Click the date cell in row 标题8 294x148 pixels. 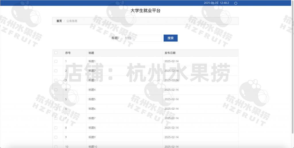200,128
